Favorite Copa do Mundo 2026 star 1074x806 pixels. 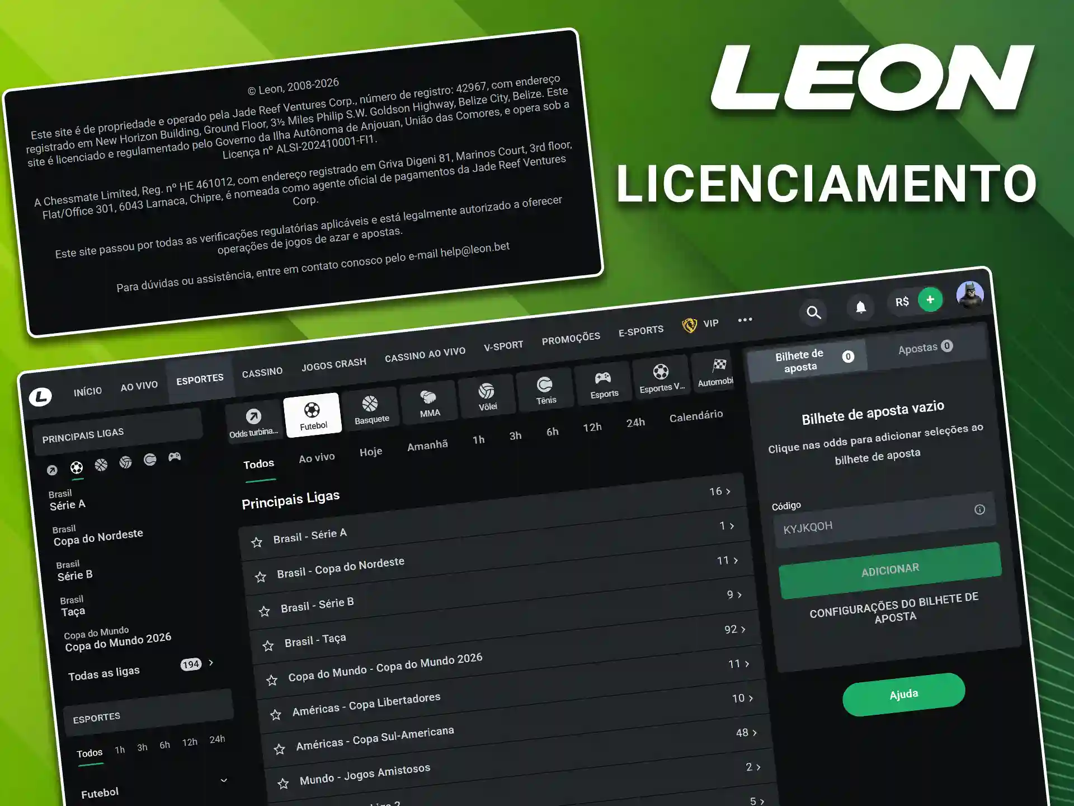[x=272, y=680]
